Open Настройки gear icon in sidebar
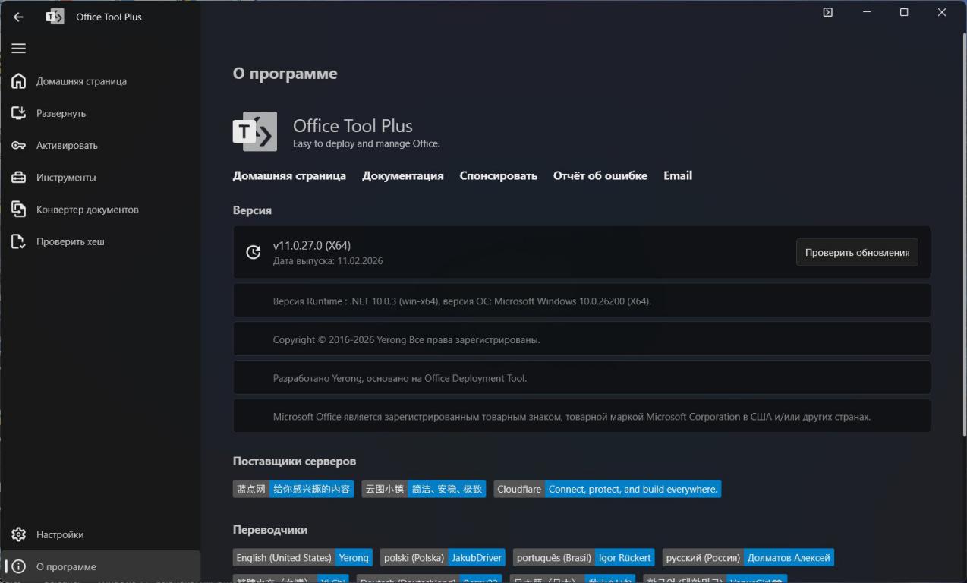Viewport: 967px width, 583px height. pyautogui.click(x=19, y=534)
